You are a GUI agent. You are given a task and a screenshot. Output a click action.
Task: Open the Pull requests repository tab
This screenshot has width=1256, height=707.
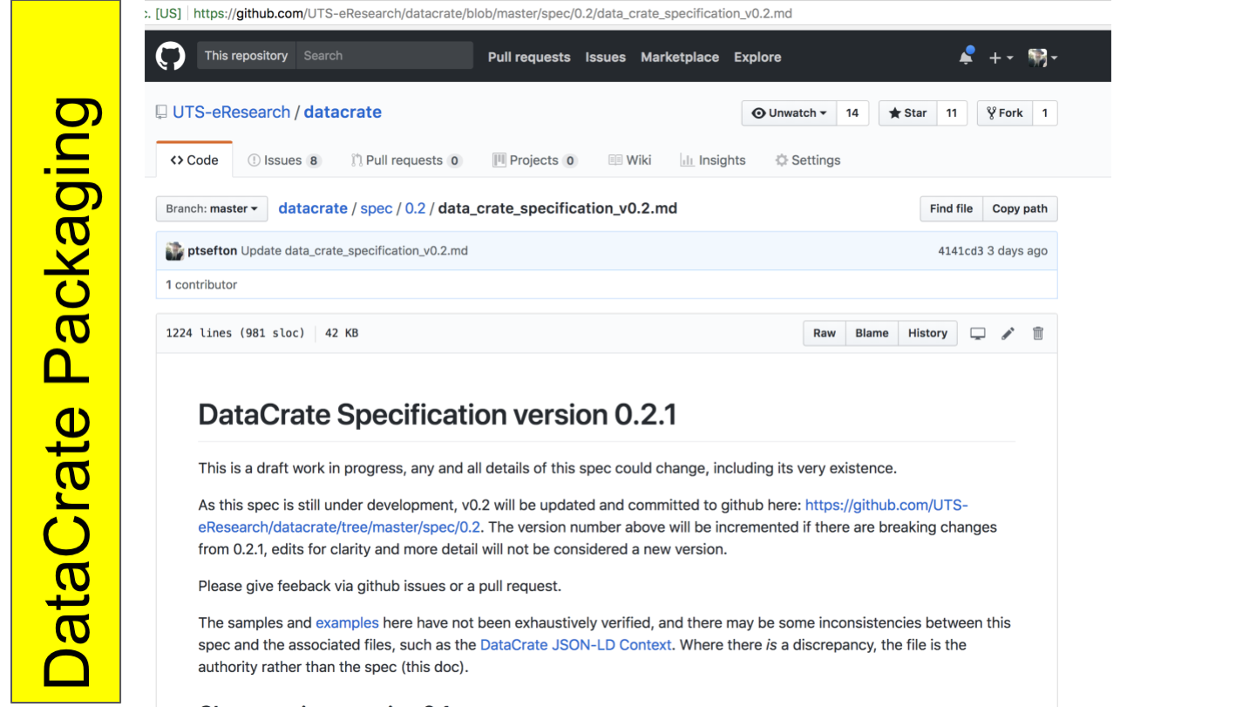(406, 160)
